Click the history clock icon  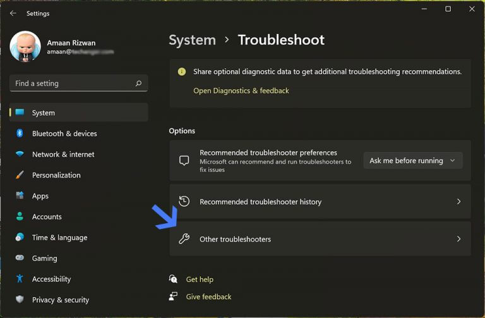point(184,201)
